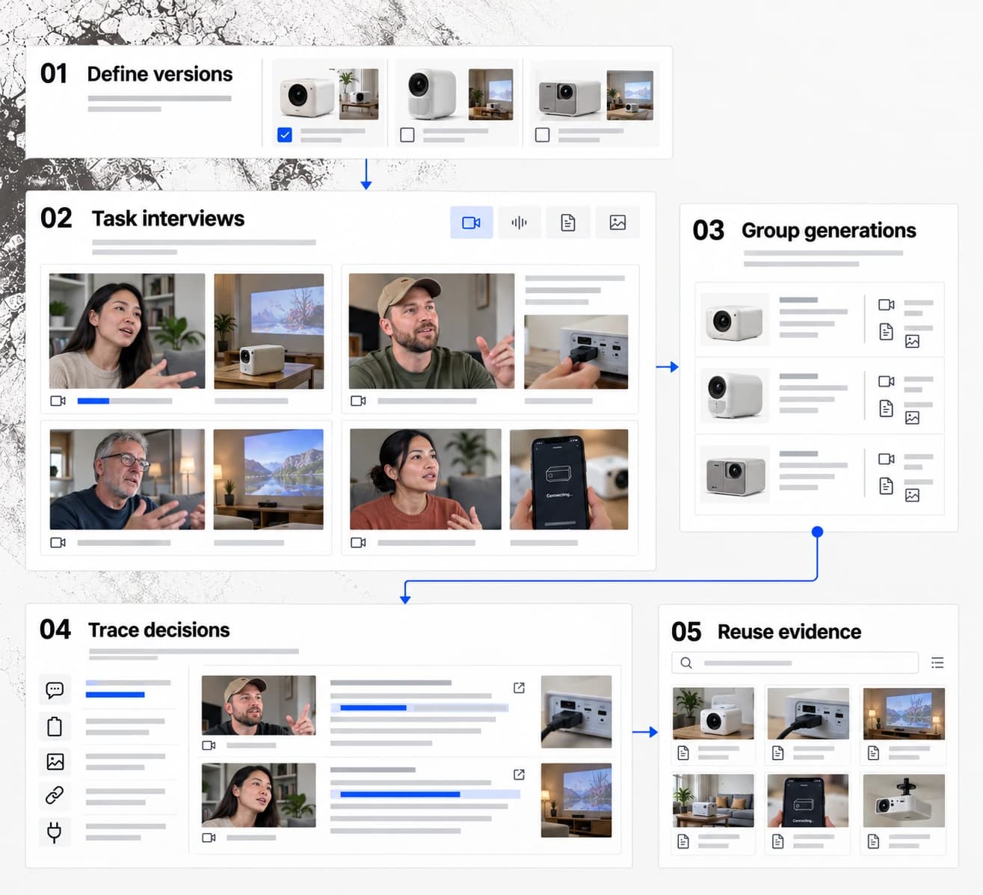
Task: Click image icon for first group generation
Action: pyautogui.click(x=913, y=341)
